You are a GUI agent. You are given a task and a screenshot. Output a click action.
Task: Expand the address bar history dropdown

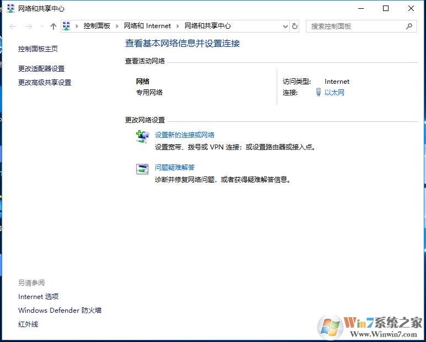tap(285, 26)
